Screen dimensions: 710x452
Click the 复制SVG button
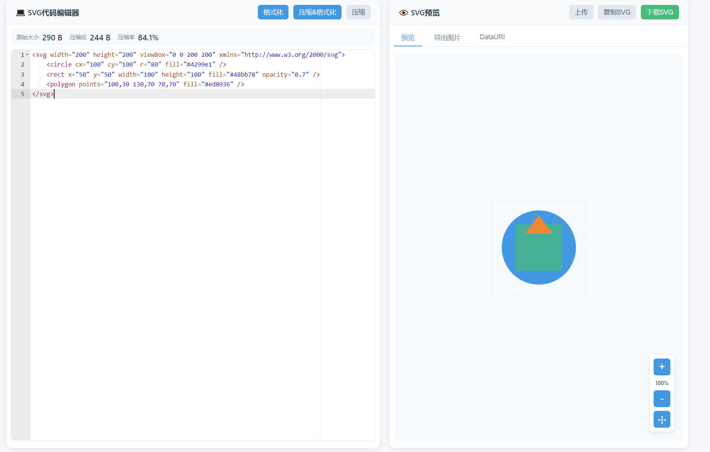(x=617, y=12)
